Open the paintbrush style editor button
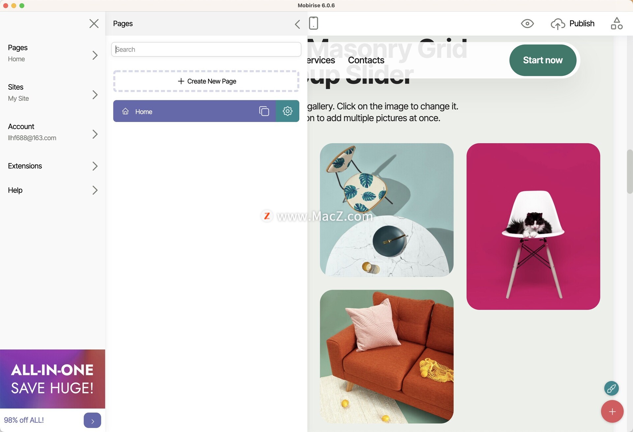The image size is (633, 432). [611, 388]
